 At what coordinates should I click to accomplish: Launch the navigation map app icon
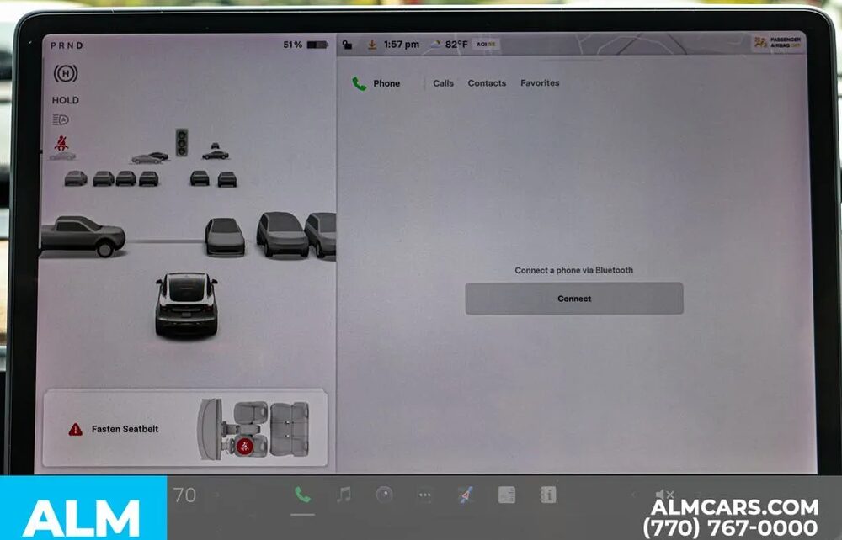(x=466, y=495)
